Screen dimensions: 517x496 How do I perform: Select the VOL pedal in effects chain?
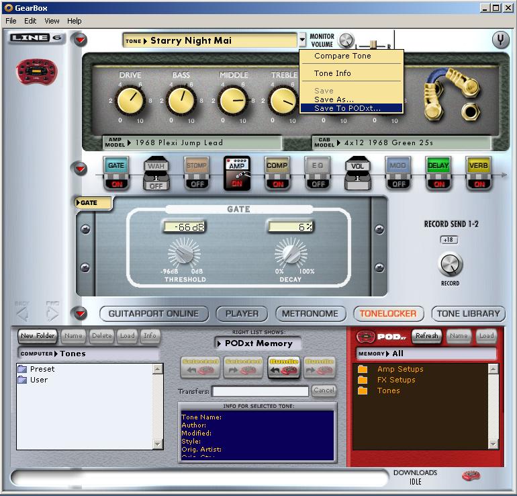coord(357,173)
